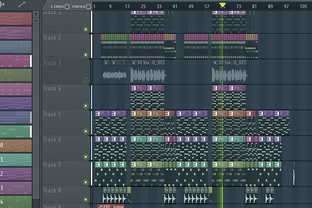
Task: Select the 'EPC Jume' automation clip
Action: [x=111, y=206]
